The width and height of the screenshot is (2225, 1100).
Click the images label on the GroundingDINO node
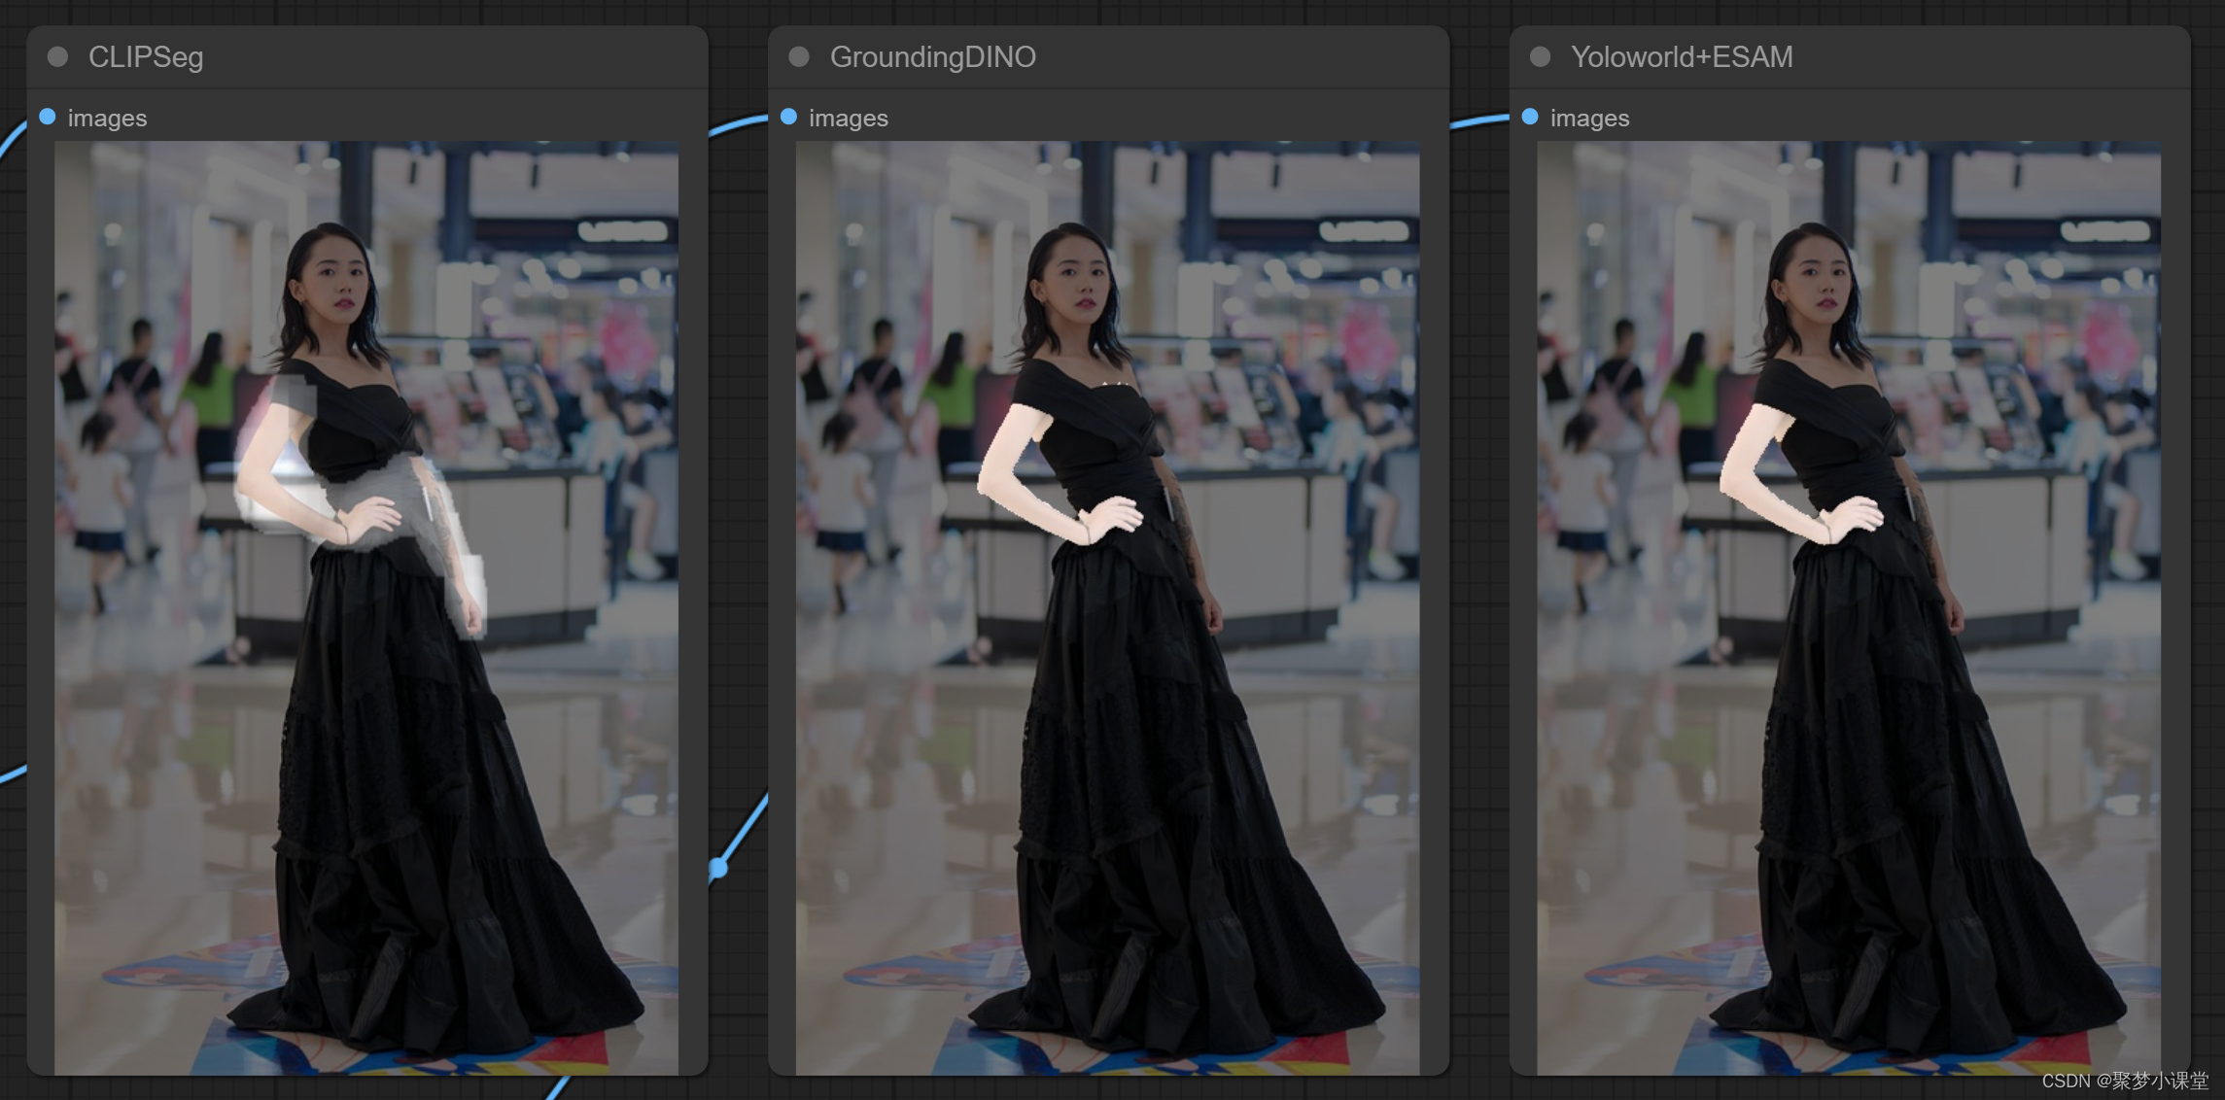[x=849, y=118]
